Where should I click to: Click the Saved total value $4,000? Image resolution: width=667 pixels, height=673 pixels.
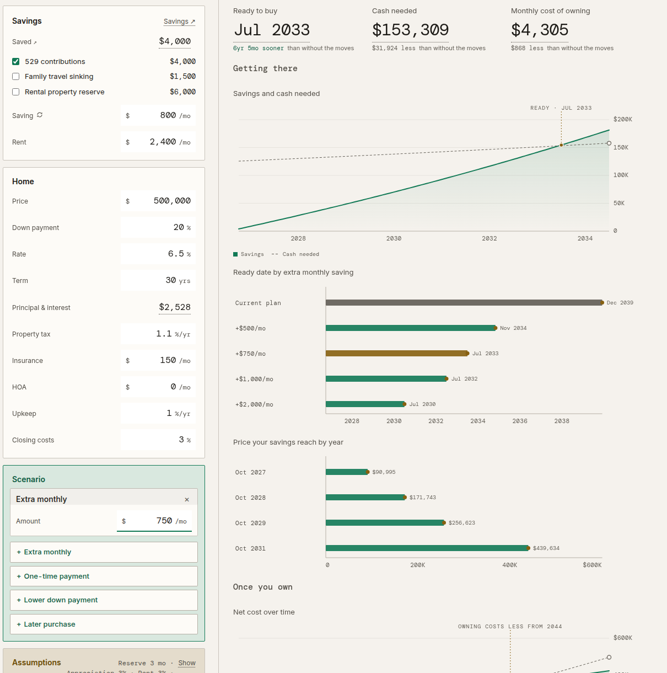(x=175, y=41)
